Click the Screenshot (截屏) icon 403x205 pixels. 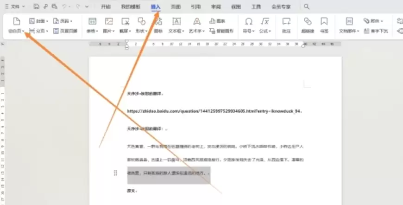click(x=125, y=21)
